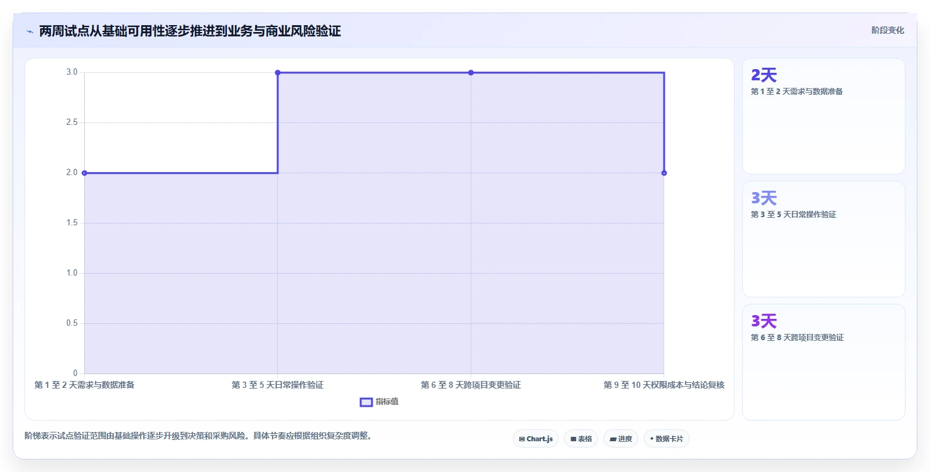Click the y-axis value 2.5
This screenshot has width=930, height=472.
72,122
